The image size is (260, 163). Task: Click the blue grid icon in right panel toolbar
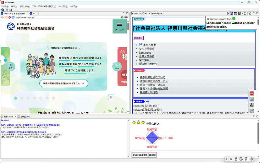(232, 13)
